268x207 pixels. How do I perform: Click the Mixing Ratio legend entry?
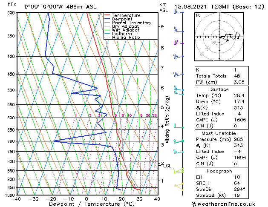tap(123, 37)
